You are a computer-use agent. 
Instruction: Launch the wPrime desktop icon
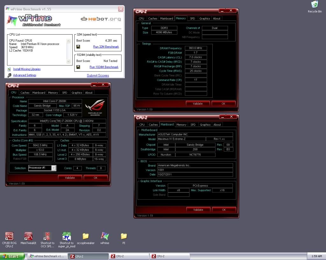click(x=105, y=237)
